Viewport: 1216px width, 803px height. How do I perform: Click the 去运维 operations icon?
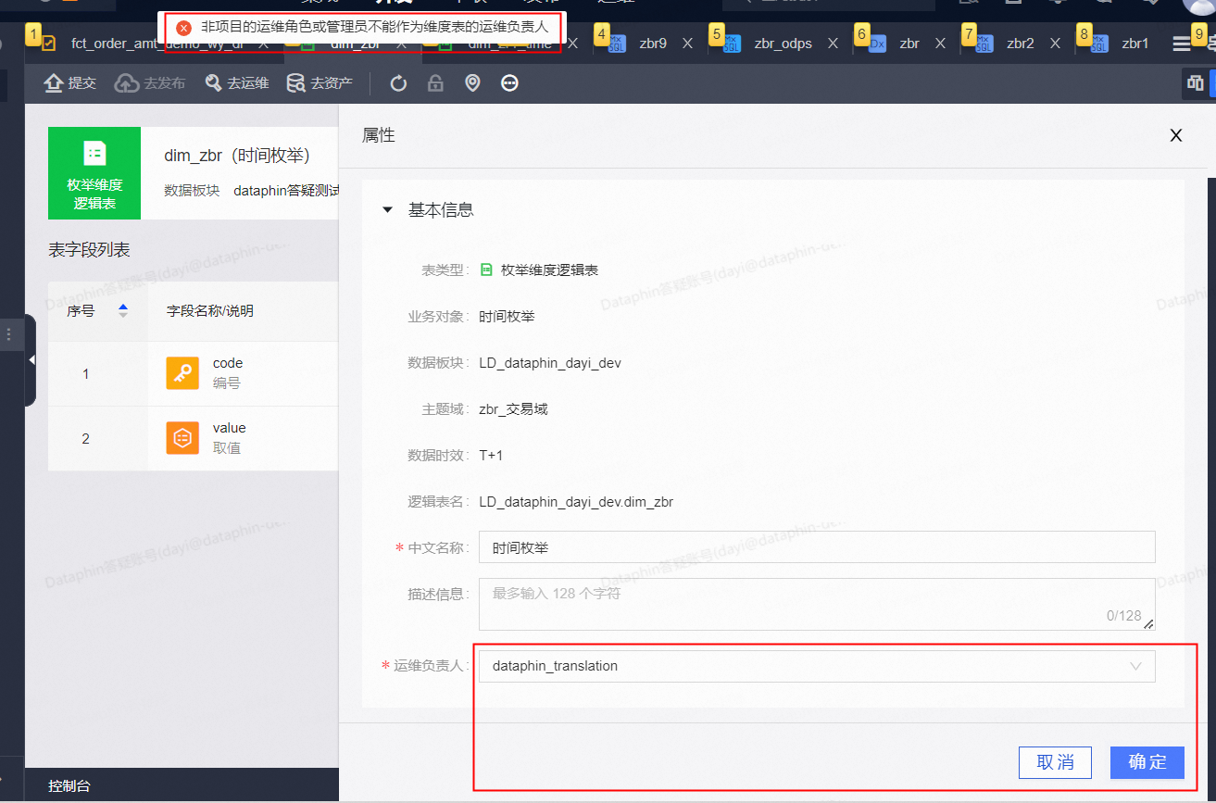click(x=238, y=83)
